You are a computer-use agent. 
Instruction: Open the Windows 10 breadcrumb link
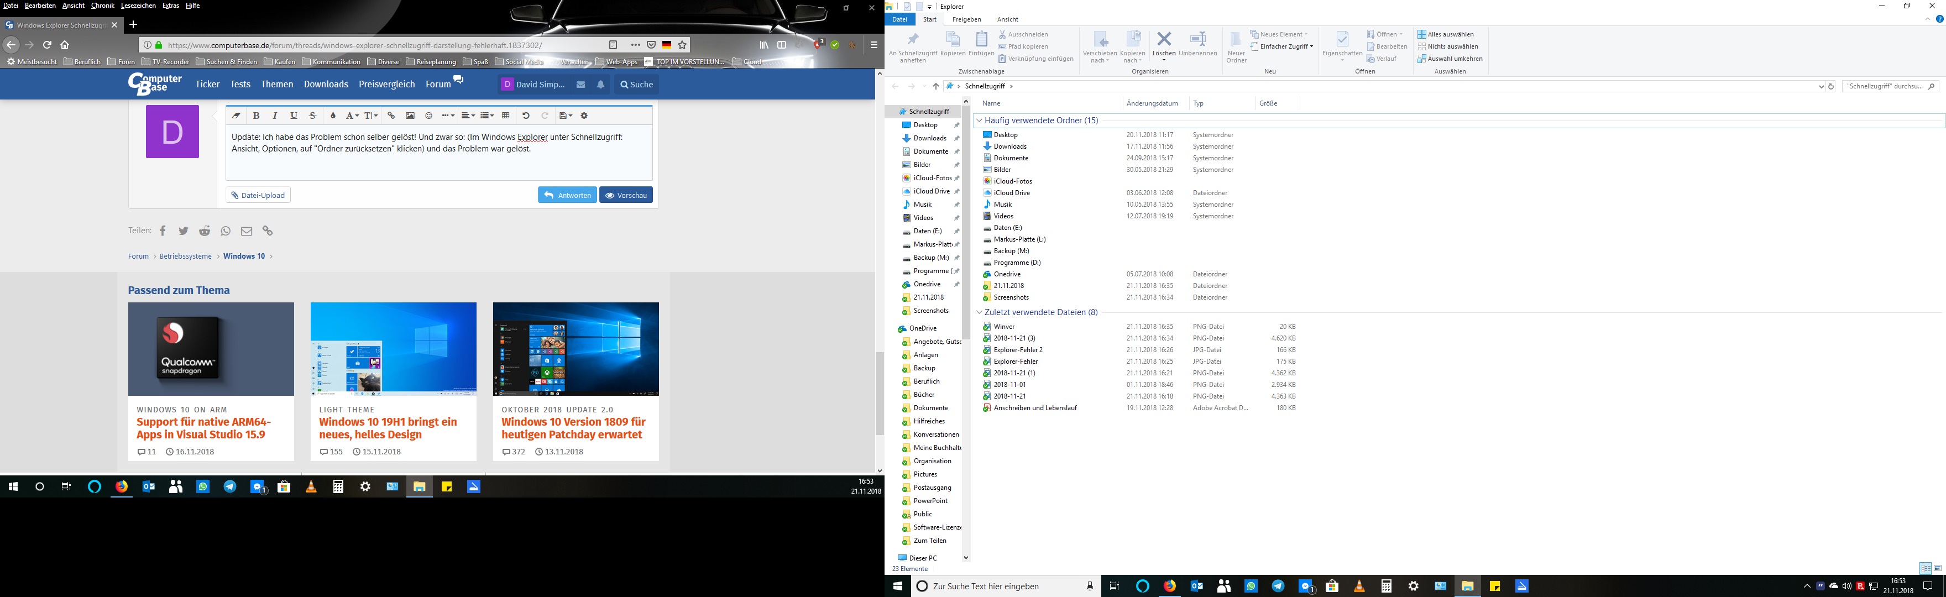coord(244,256)
